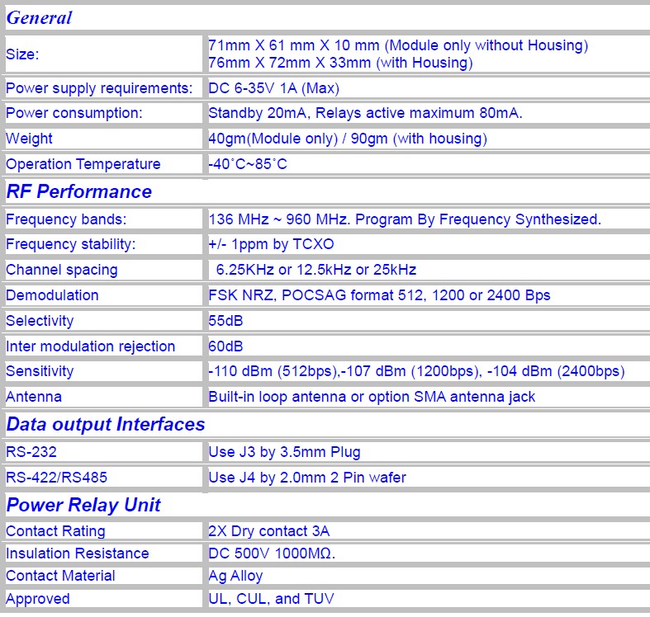
Task: Click the 'Demodulation' label
Action: click(x=52, y=295)
